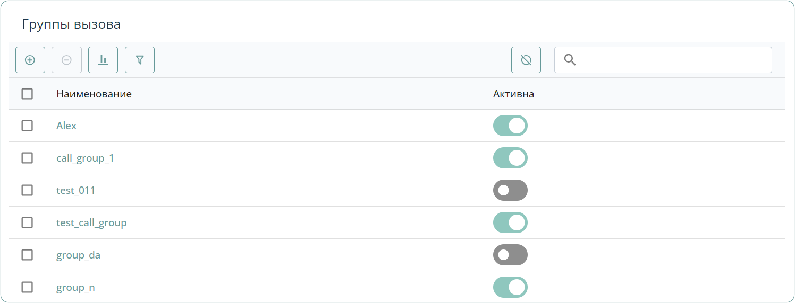Turn off call_group_1 active switch
The height and width of the screenshot is (303, 795).
coord(510,158)
